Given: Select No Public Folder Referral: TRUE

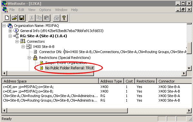Looking at the screenshot, I should pos(70,68).
